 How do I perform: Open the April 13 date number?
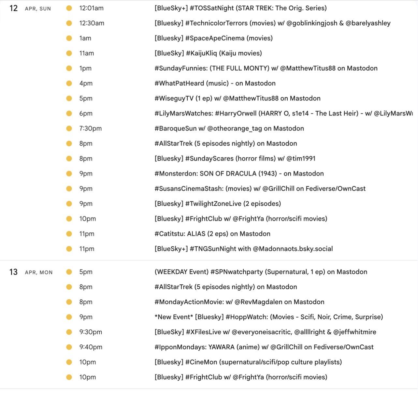coord(14,272)
